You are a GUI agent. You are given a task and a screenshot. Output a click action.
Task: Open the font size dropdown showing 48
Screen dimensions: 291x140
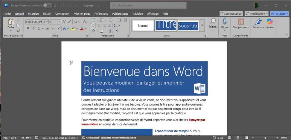[60, 22]
